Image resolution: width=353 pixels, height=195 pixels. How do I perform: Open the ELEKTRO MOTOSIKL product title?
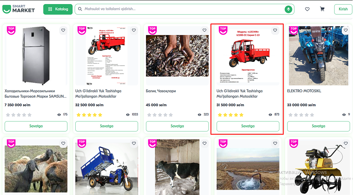click(304, 91)
